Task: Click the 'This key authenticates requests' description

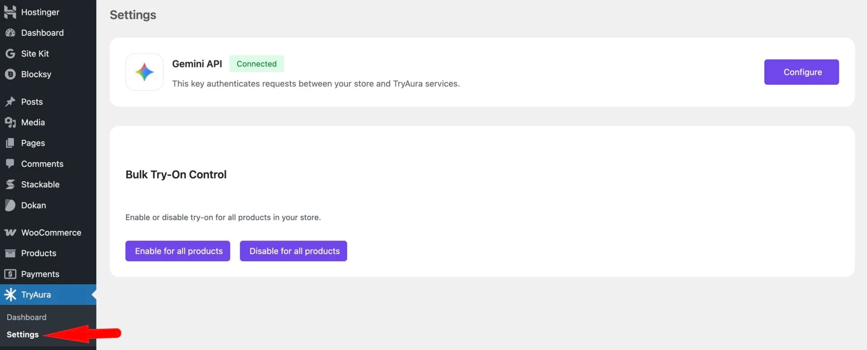Action: (316, 84)
